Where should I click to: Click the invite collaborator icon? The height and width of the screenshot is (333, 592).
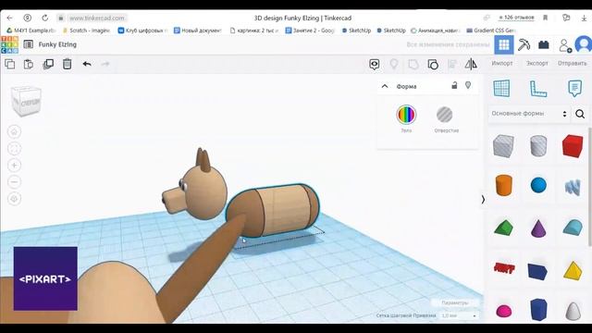pos(565,45)
